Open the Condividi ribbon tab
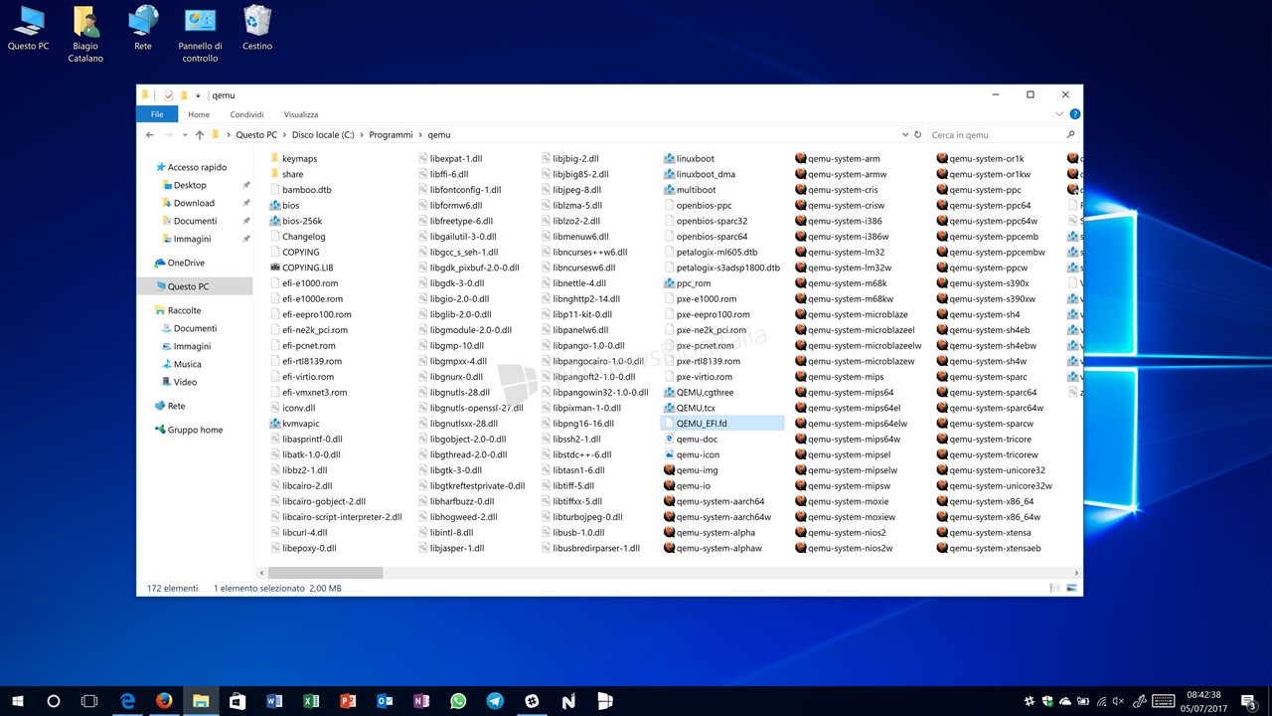The width and height of the screenshot is (1272, 716). tap(246, 114)
